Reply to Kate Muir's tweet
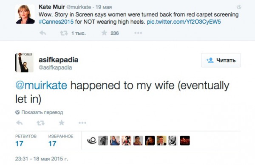255x165 pixels. 43,33
